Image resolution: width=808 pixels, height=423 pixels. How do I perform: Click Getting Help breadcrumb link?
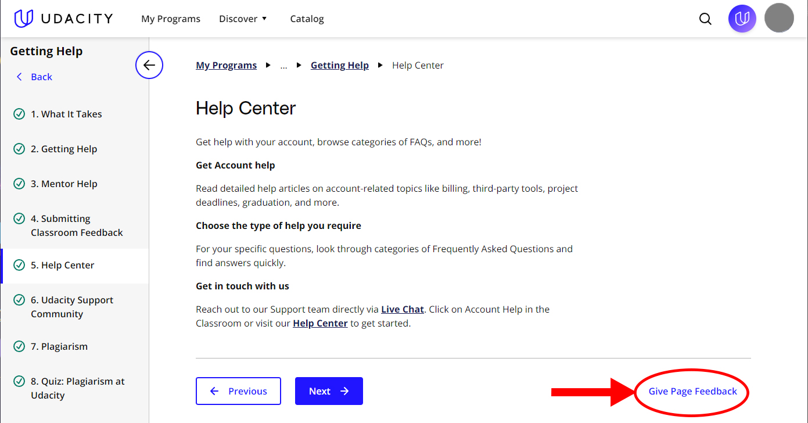340,65
